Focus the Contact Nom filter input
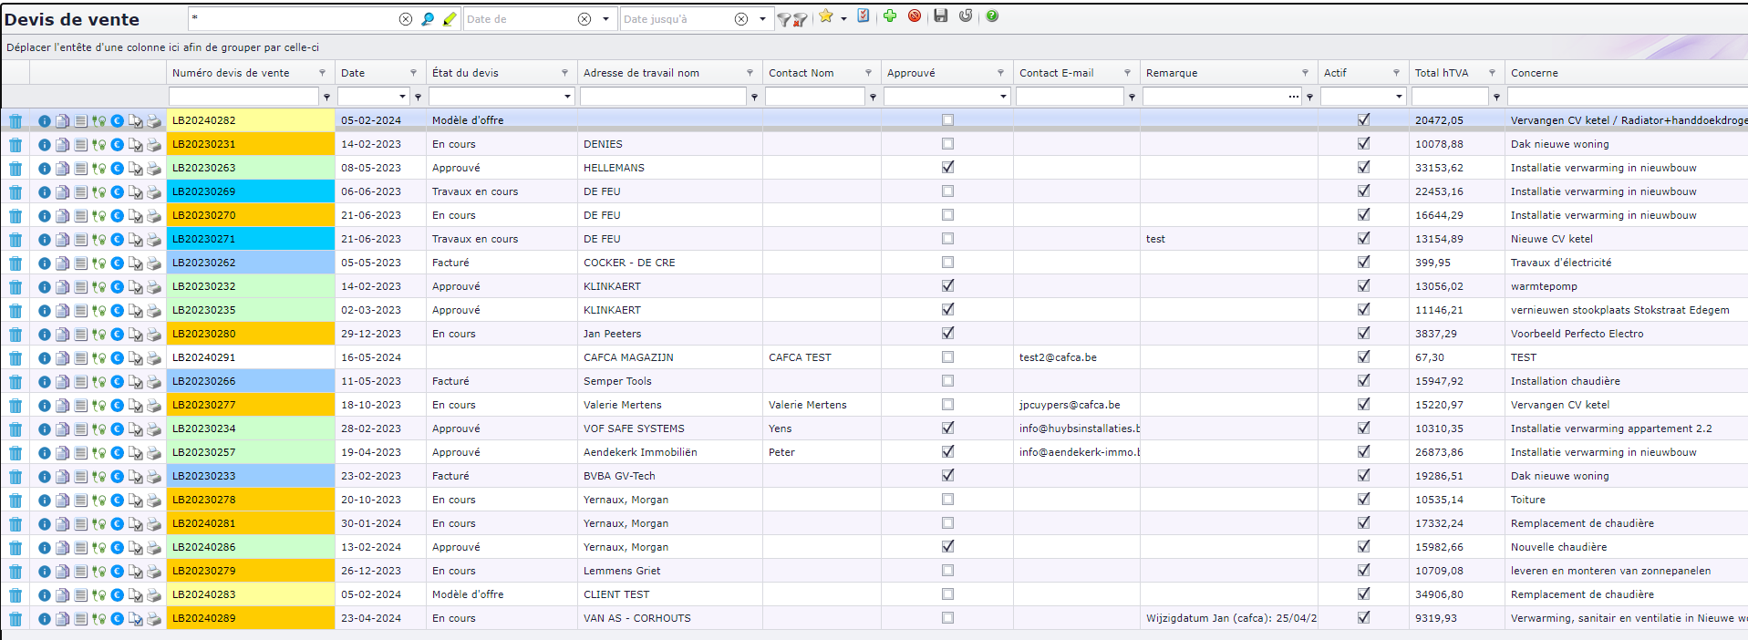 pyautogui.click(x=814, y=97)
